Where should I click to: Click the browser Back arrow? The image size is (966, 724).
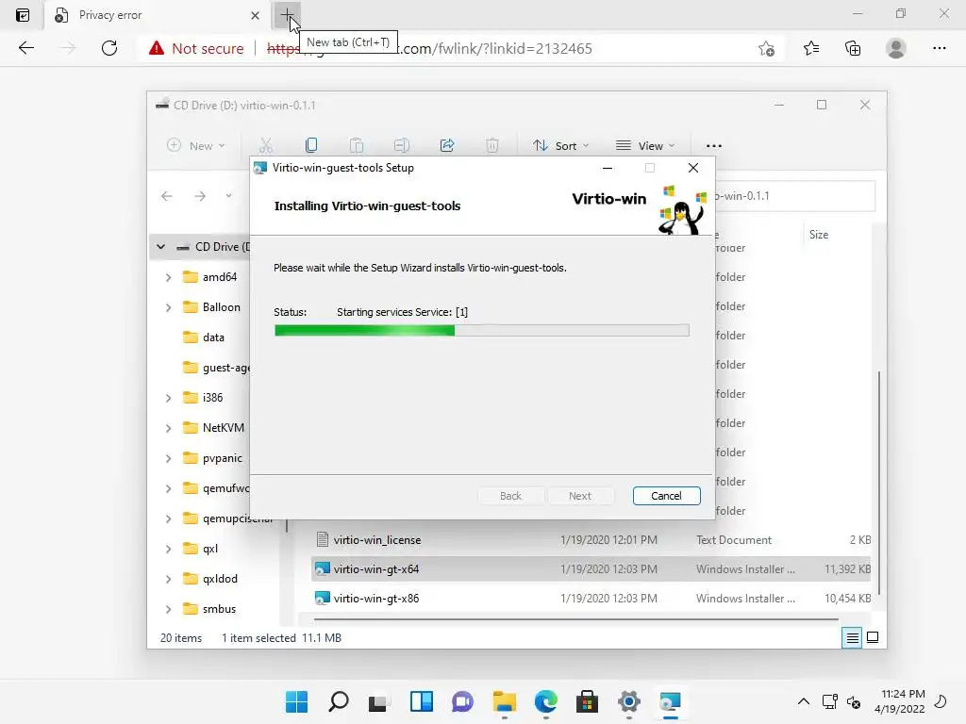click(x=25, y=48)
